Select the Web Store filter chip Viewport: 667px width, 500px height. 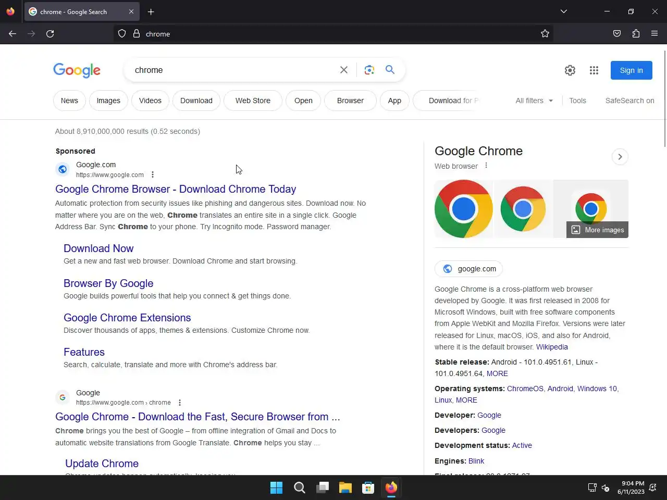pos(253,101)
